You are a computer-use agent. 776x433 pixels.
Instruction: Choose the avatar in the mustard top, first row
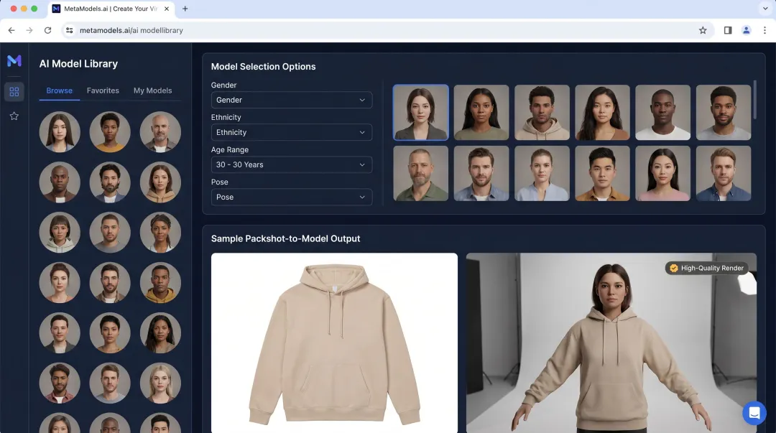(x=110, y=131)
